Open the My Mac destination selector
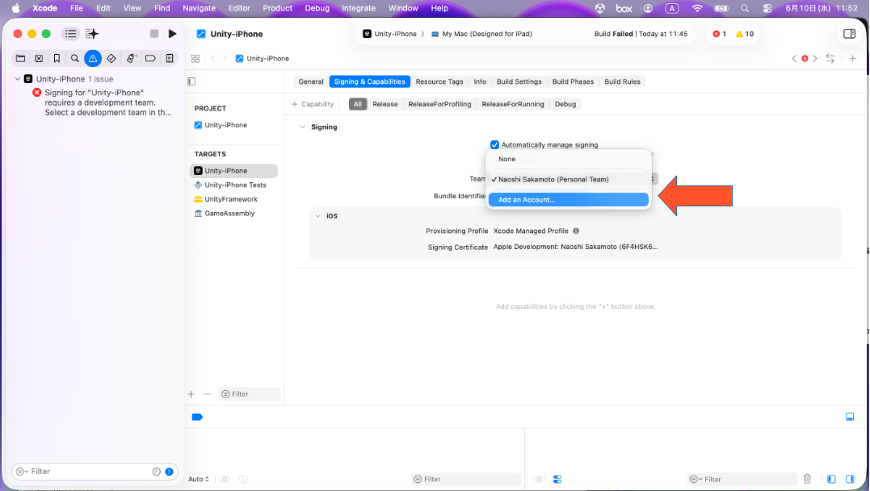 click(481, 34)
